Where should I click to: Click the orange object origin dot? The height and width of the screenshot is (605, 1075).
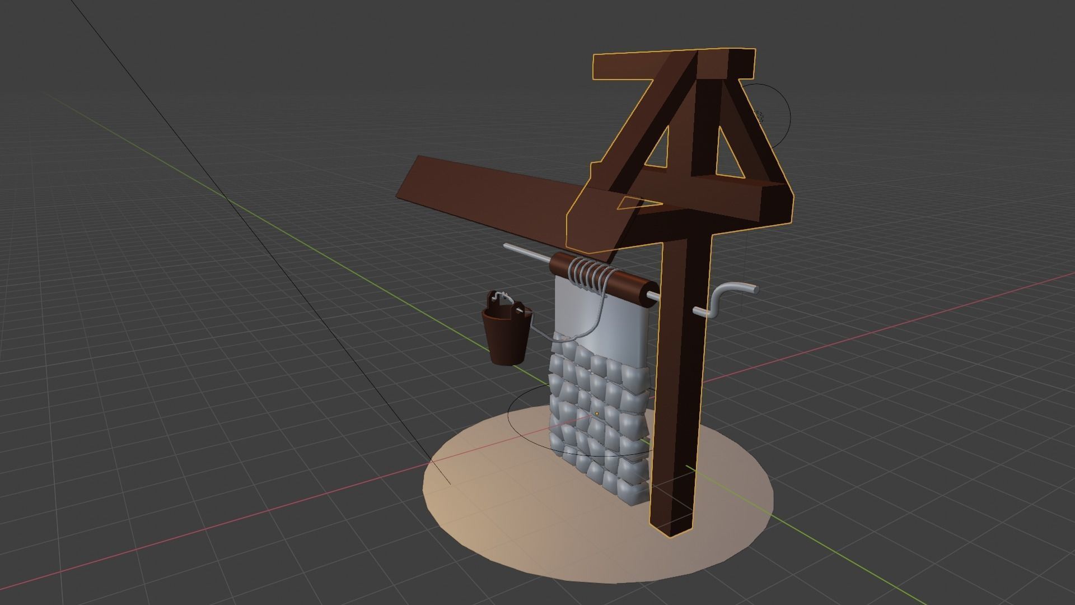coord(597,414)
